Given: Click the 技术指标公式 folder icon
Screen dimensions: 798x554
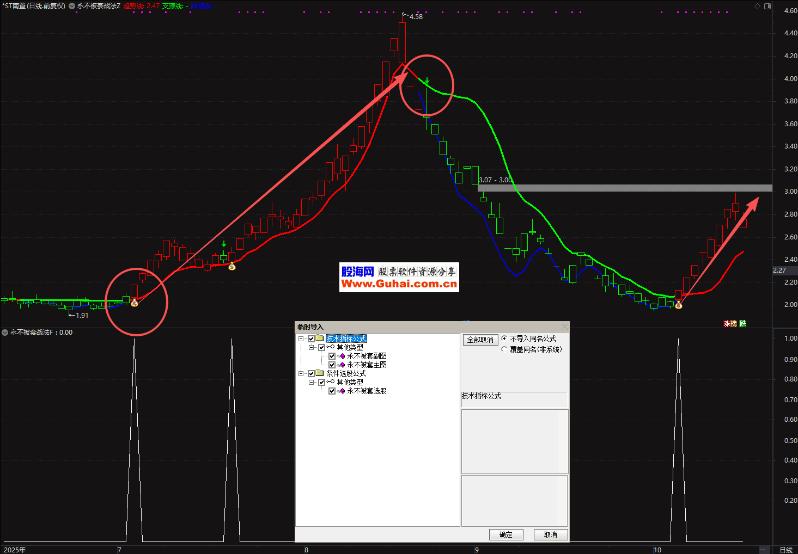Looking at the screenshot, I should 320,338.
